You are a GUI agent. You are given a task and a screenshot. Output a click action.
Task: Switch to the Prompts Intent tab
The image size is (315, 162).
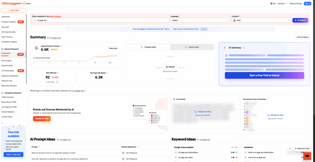point(148,47)
